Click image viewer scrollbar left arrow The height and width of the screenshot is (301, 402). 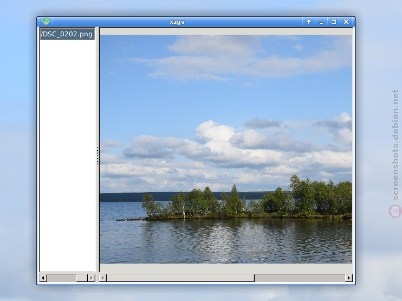coord(103,278)
